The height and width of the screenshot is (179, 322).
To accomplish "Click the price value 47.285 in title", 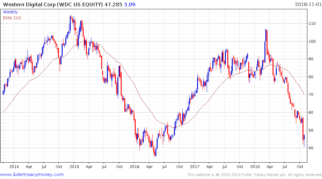I will click(x=113, y=4).
